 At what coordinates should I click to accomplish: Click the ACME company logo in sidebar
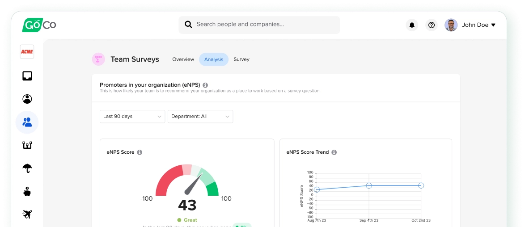pyautogui.click(x=27, y=51)
